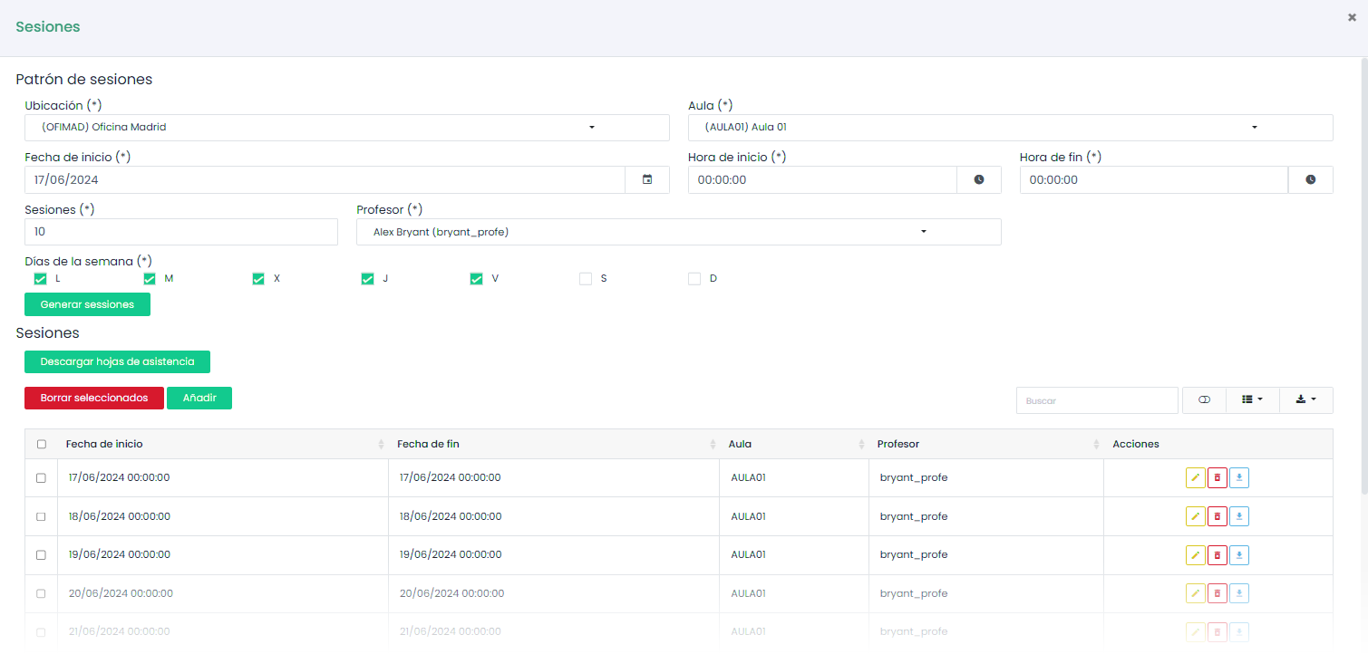Enable the S (Saturday) weekday checkbox
Screen dimensions: 1368x654
pos(586,279)
